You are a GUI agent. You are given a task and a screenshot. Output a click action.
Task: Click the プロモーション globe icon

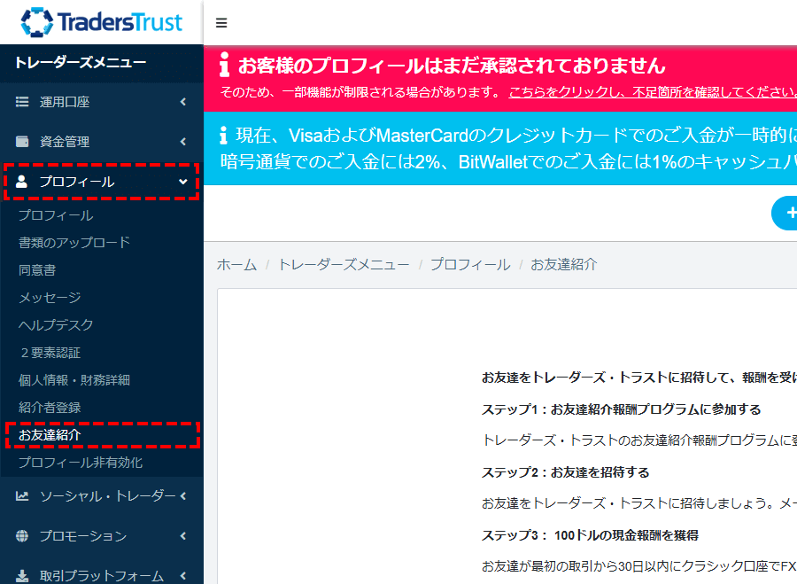click(22, 535)
